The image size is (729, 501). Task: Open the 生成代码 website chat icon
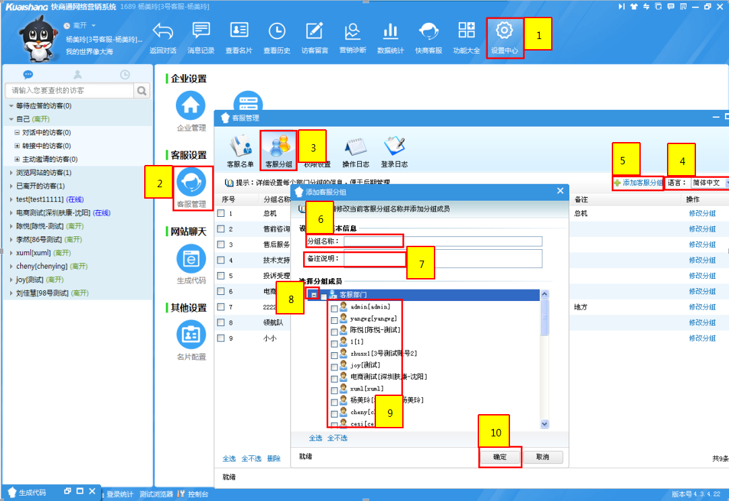click(191, 259)
